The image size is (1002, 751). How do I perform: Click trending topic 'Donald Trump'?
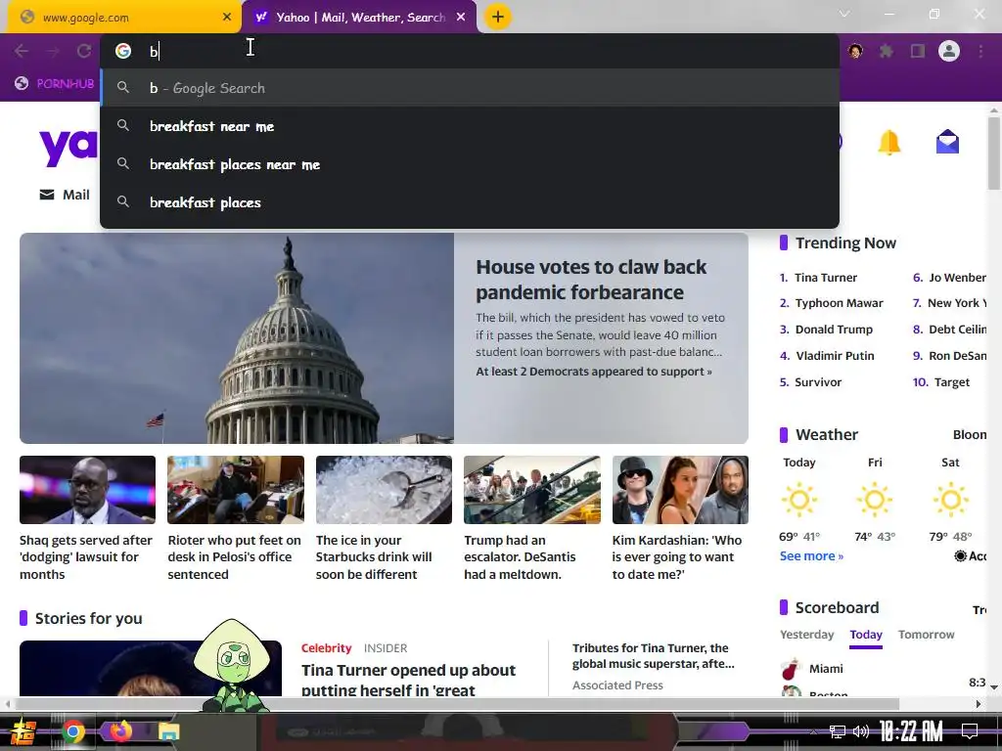[834, 330]
